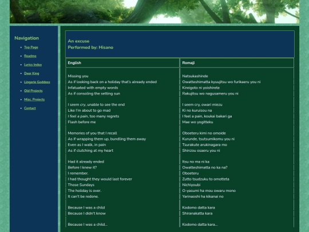Open the Lingerie Goddess page

tap(37, 82)
